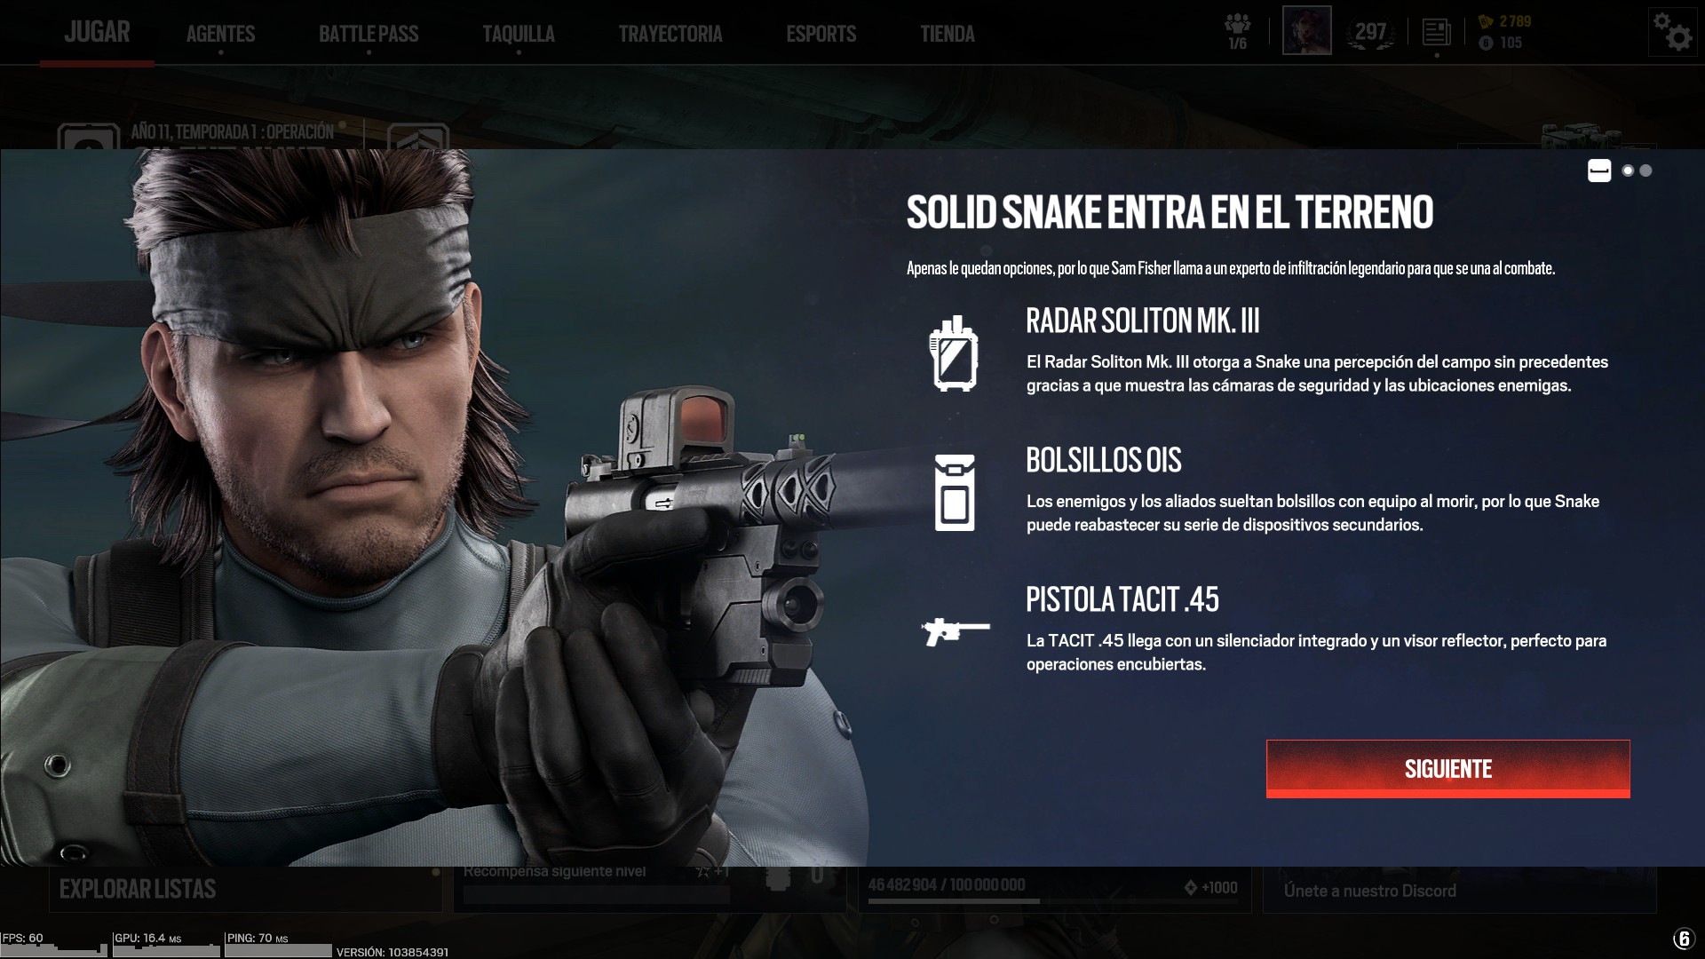This screenshot has width=1705, height=959.
Task: Open the settings gear icon
Action: [x=1672, y=33]
